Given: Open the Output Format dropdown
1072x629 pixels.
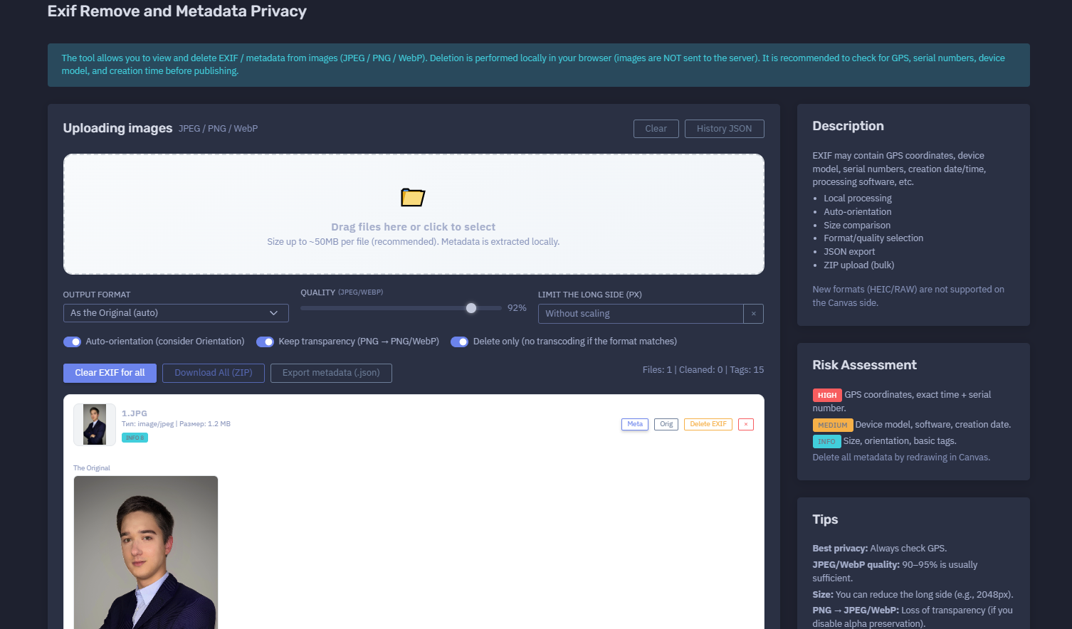Looking at the screenshot, I should click(176, 313).
